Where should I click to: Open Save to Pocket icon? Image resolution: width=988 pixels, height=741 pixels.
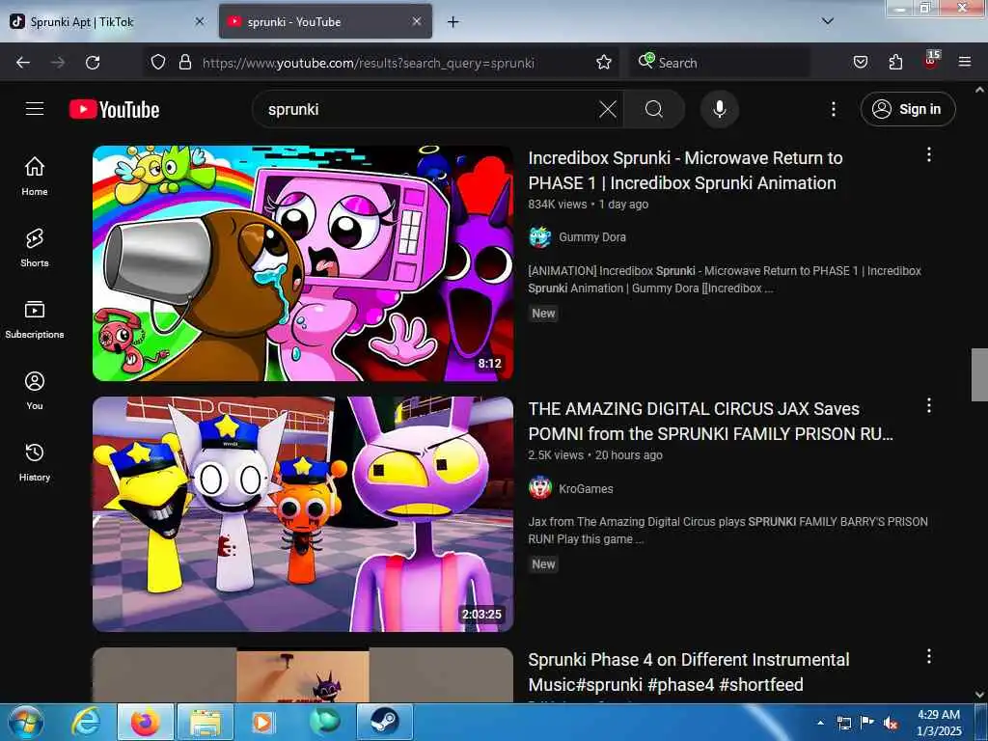(860, 63)
